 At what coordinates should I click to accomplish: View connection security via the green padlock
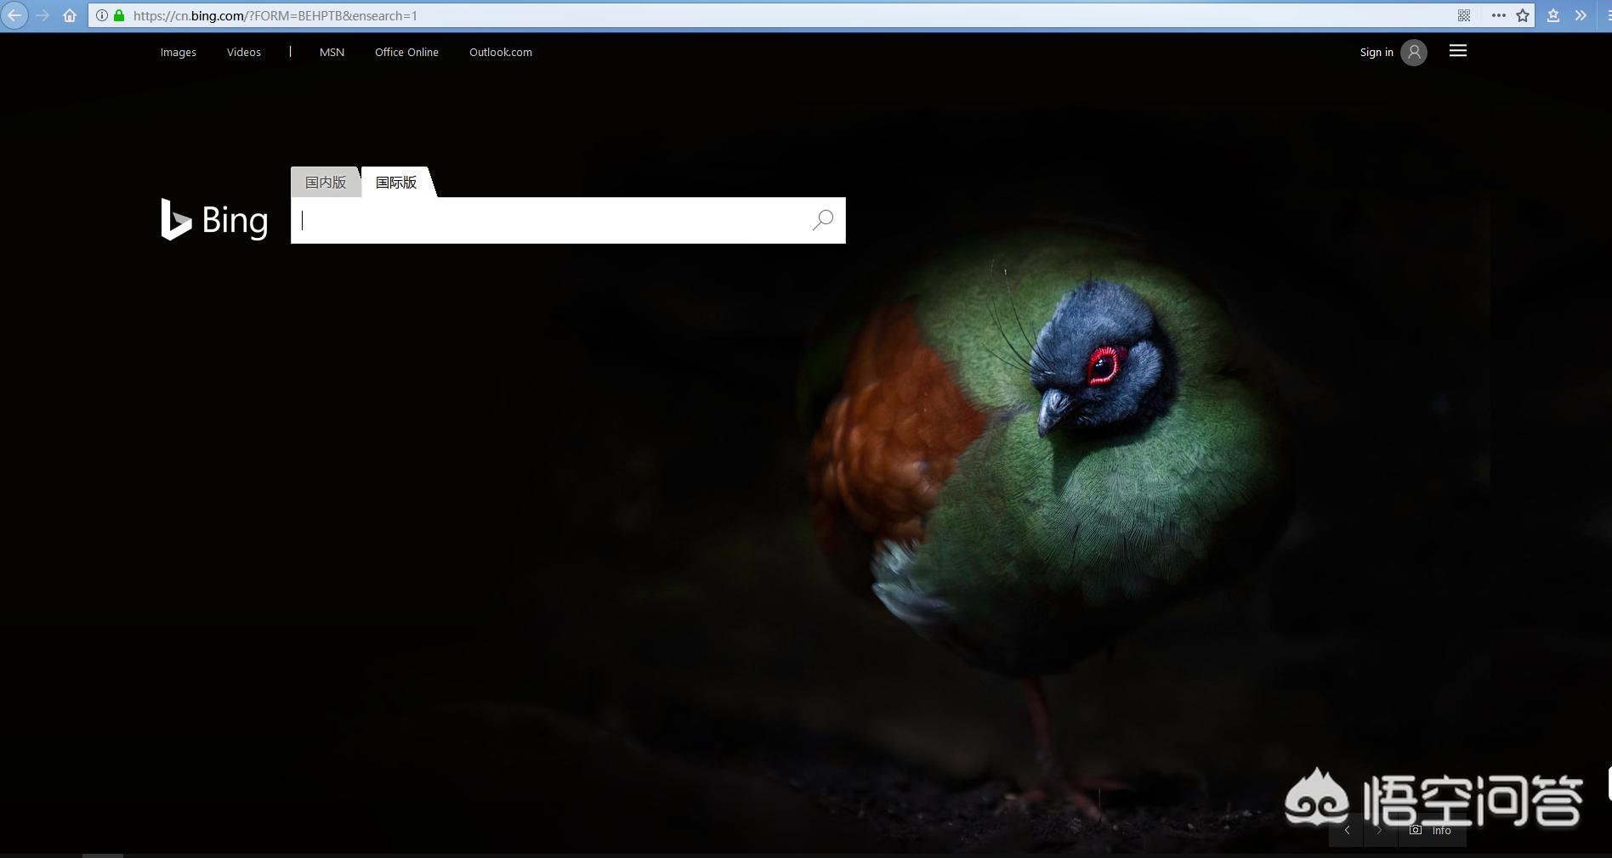coord(119,15)
